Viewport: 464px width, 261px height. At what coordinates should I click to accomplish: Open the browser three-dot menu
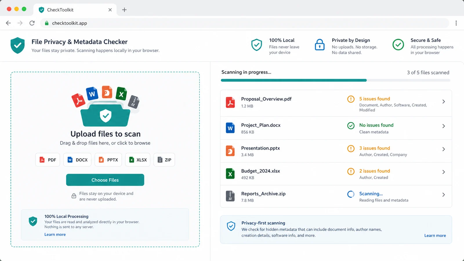coord(456,23)
